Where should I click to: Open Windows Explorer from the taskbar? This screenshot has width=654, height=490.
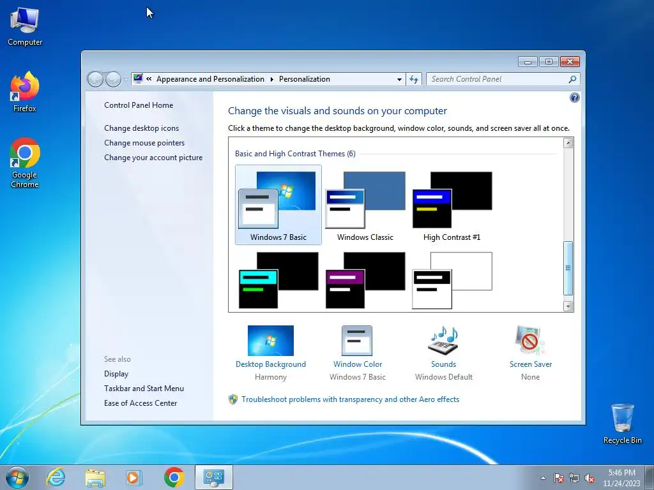coord(95,477)
